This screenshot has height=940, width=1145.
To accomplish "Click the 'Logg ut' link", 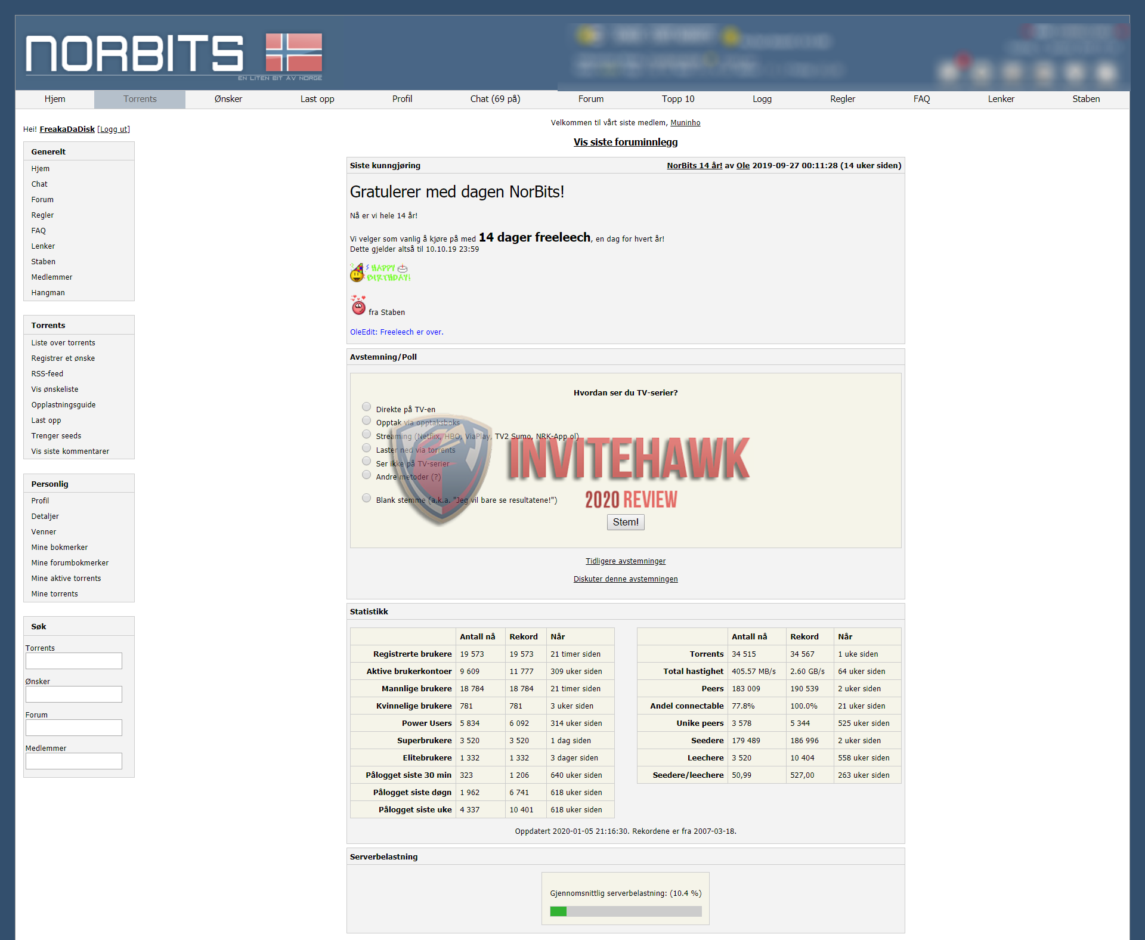I will tap(113, 129).
